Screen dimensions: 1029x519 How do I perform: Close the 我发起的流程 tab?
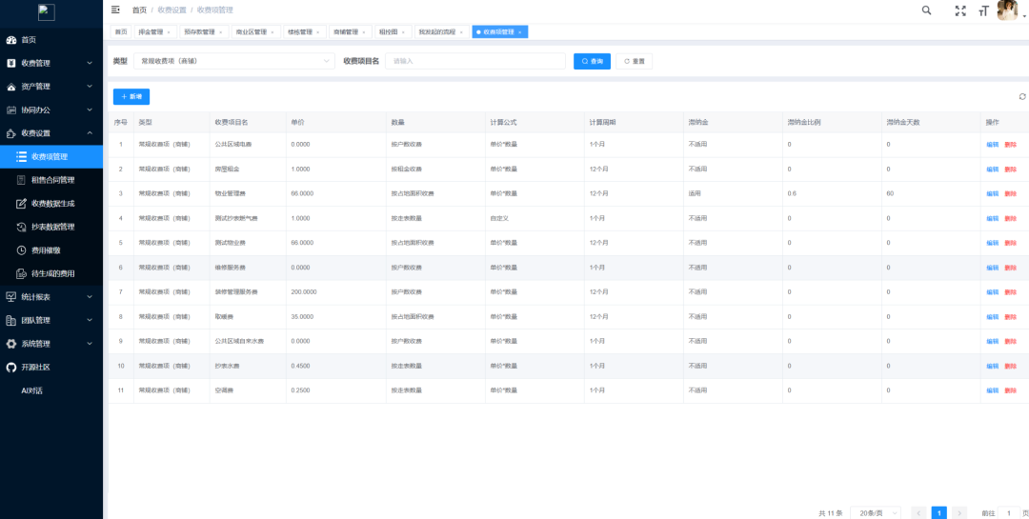pyautogui.click(x=461, y=32)
